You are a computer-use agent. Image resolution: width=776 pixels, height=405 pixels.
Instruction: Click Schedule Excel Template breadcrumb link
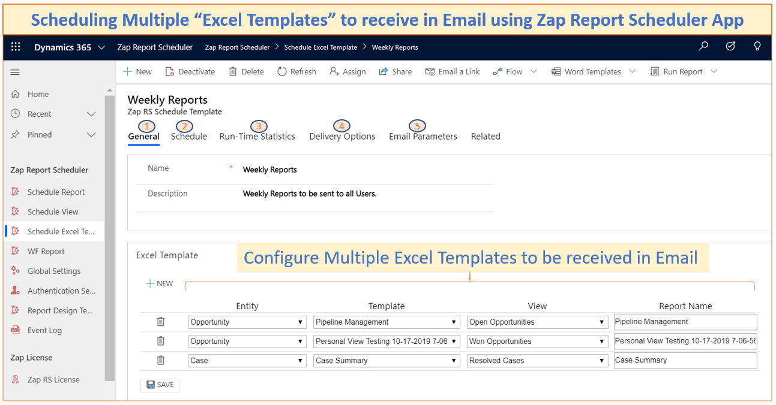320,47
